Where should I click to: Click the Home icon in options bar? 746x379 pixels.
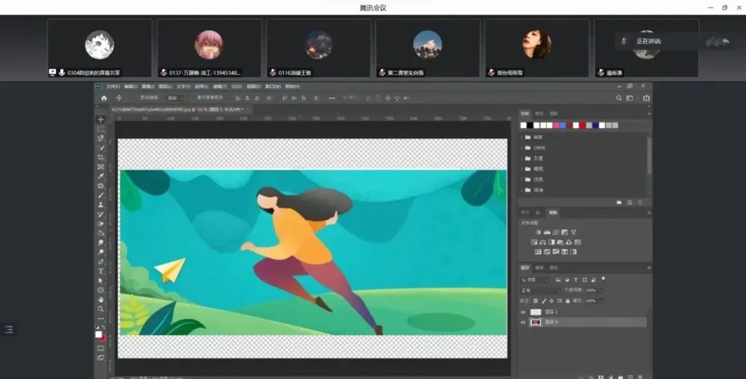(x=104, y=98)
